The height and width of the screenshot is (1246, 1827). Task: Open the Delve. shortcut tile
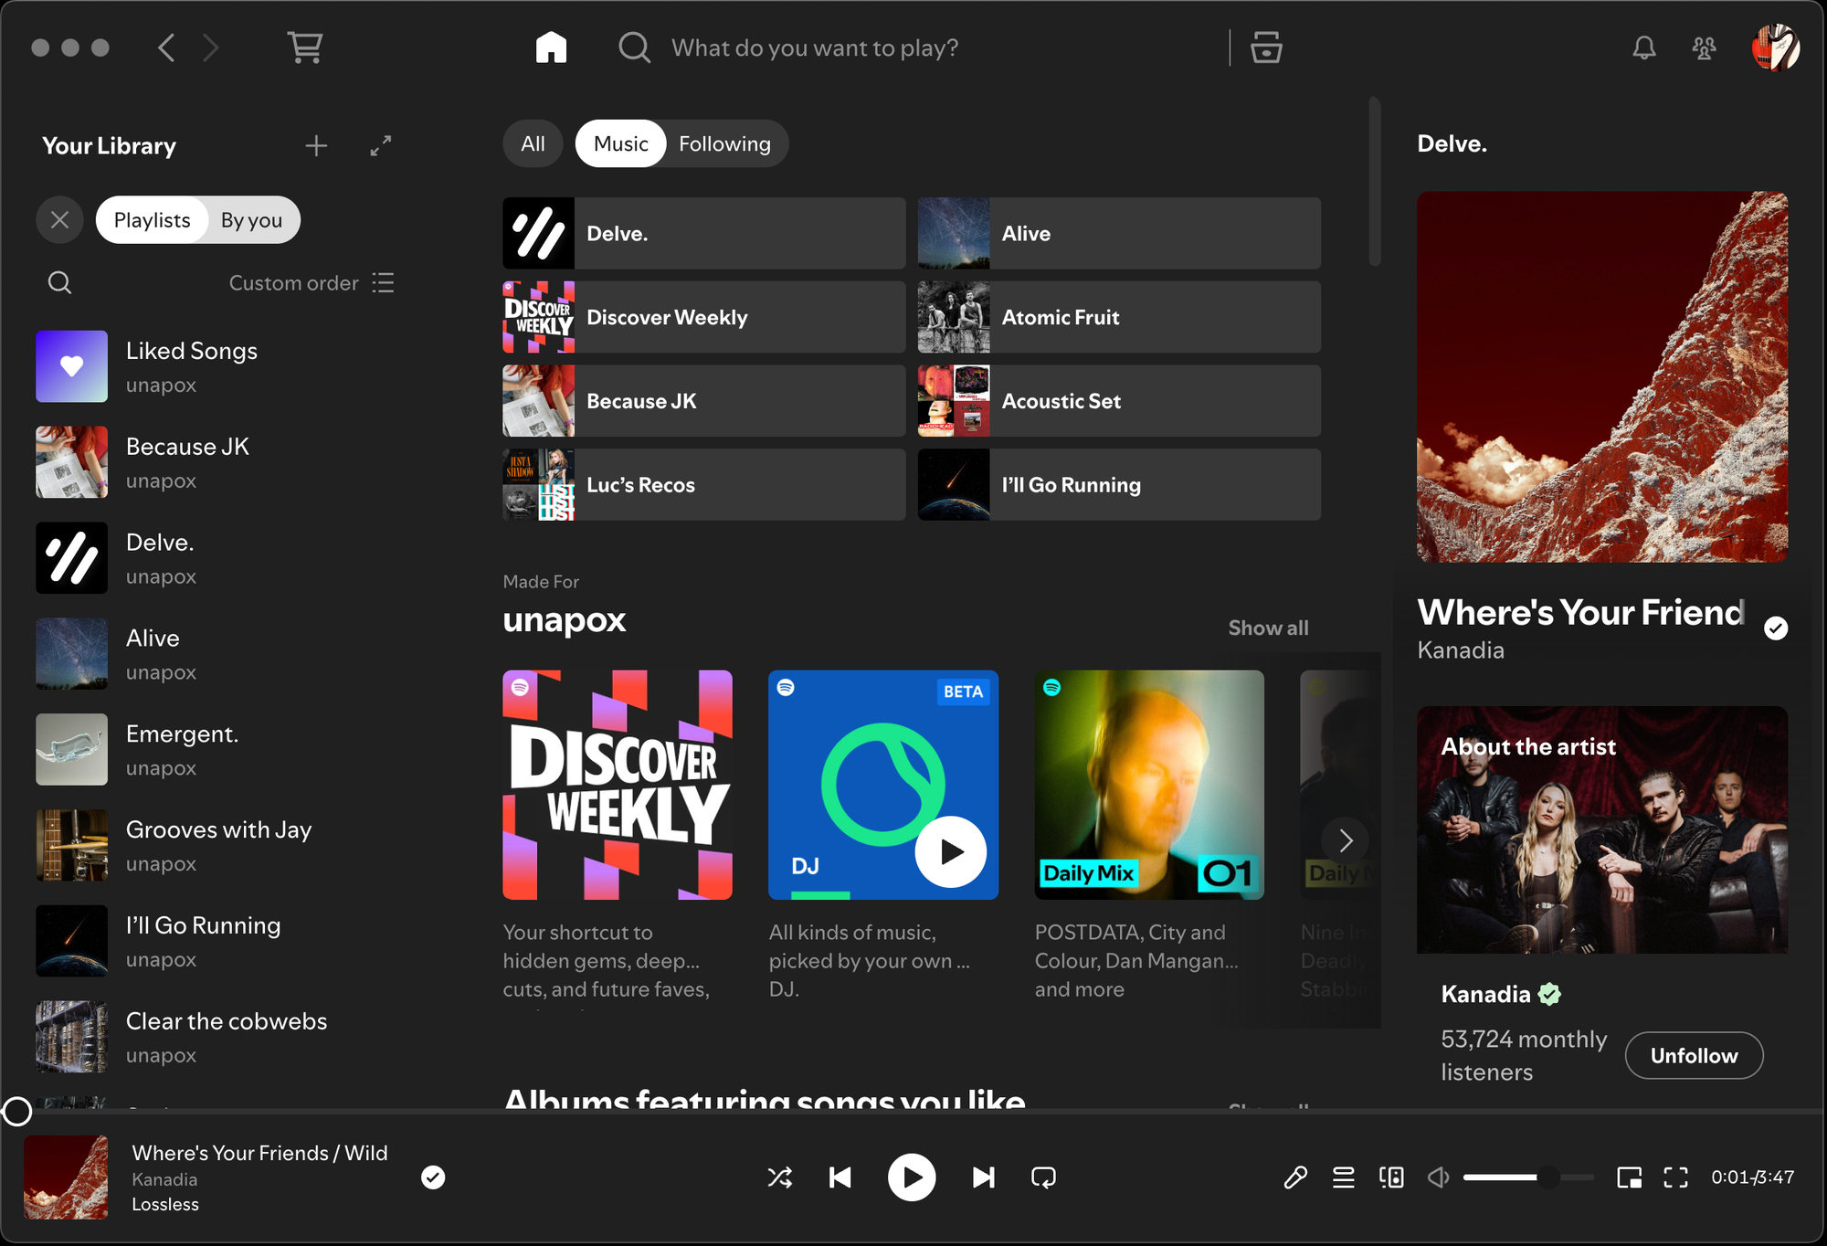tap(704, 234)
